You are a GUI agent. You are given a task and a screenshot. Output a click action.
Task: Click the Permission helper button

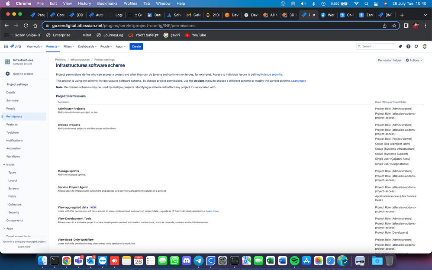tap(389, 60)
